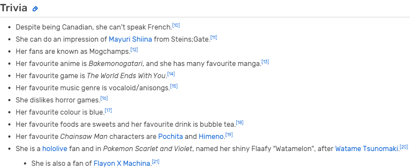The width and height of the screenshot is (410, 168).
Task: Open the Pochita character link
Action: [170, 136]
